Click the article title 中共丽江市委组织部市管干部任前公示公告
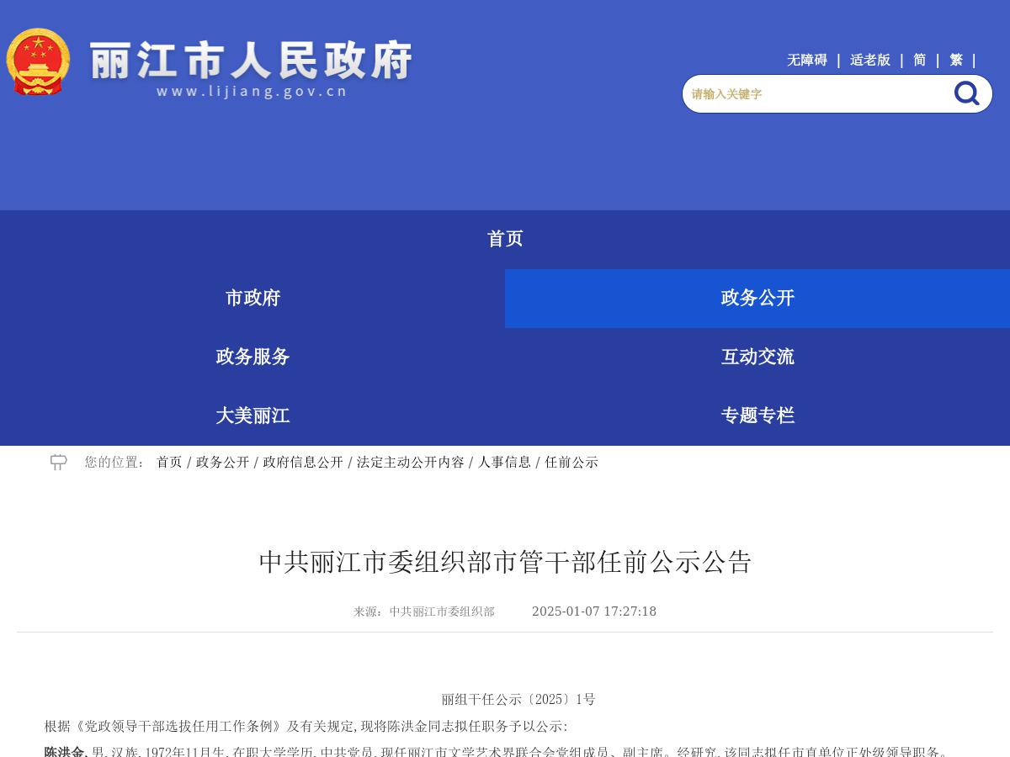Viewport: 1010px width, 757px height. (505, 562)
